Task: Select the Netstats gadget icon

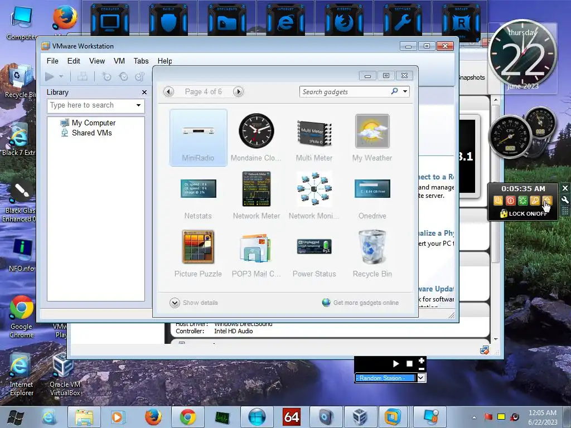Action: pyautogui.click(x=198, y=188)
